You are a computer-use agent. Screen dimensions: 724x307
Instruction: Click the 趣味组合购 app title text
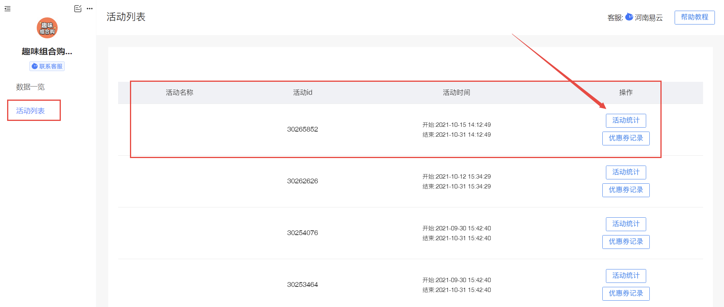(47, 51)
